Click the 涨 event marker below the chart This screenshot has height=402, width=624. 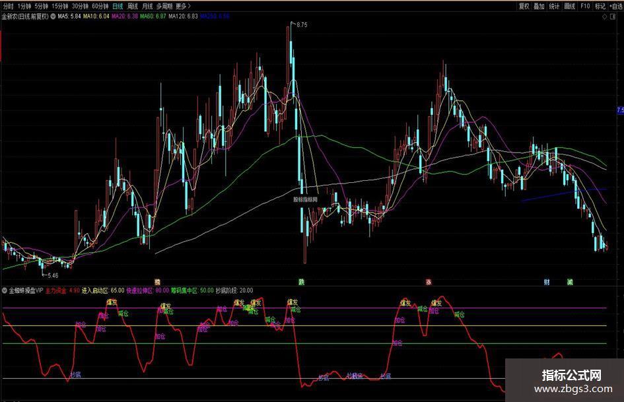[x=428, y=281]
